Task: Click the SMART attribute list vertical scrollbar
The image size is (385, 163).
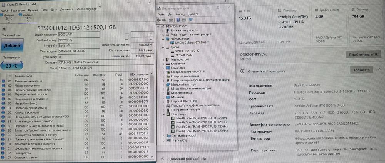Action: pyautogui.click(x=152, y=115)
